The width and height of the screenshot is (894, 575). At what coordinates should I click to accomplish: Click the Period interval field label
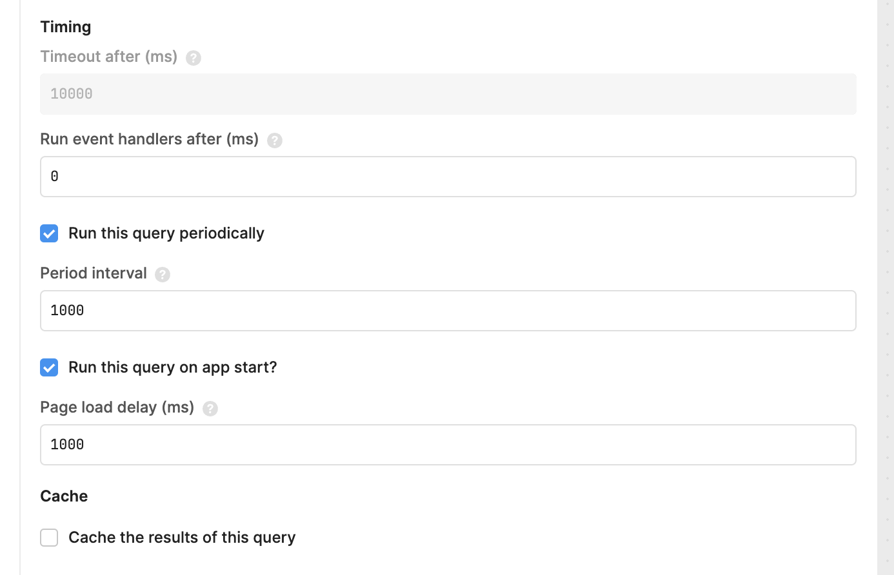94,273
